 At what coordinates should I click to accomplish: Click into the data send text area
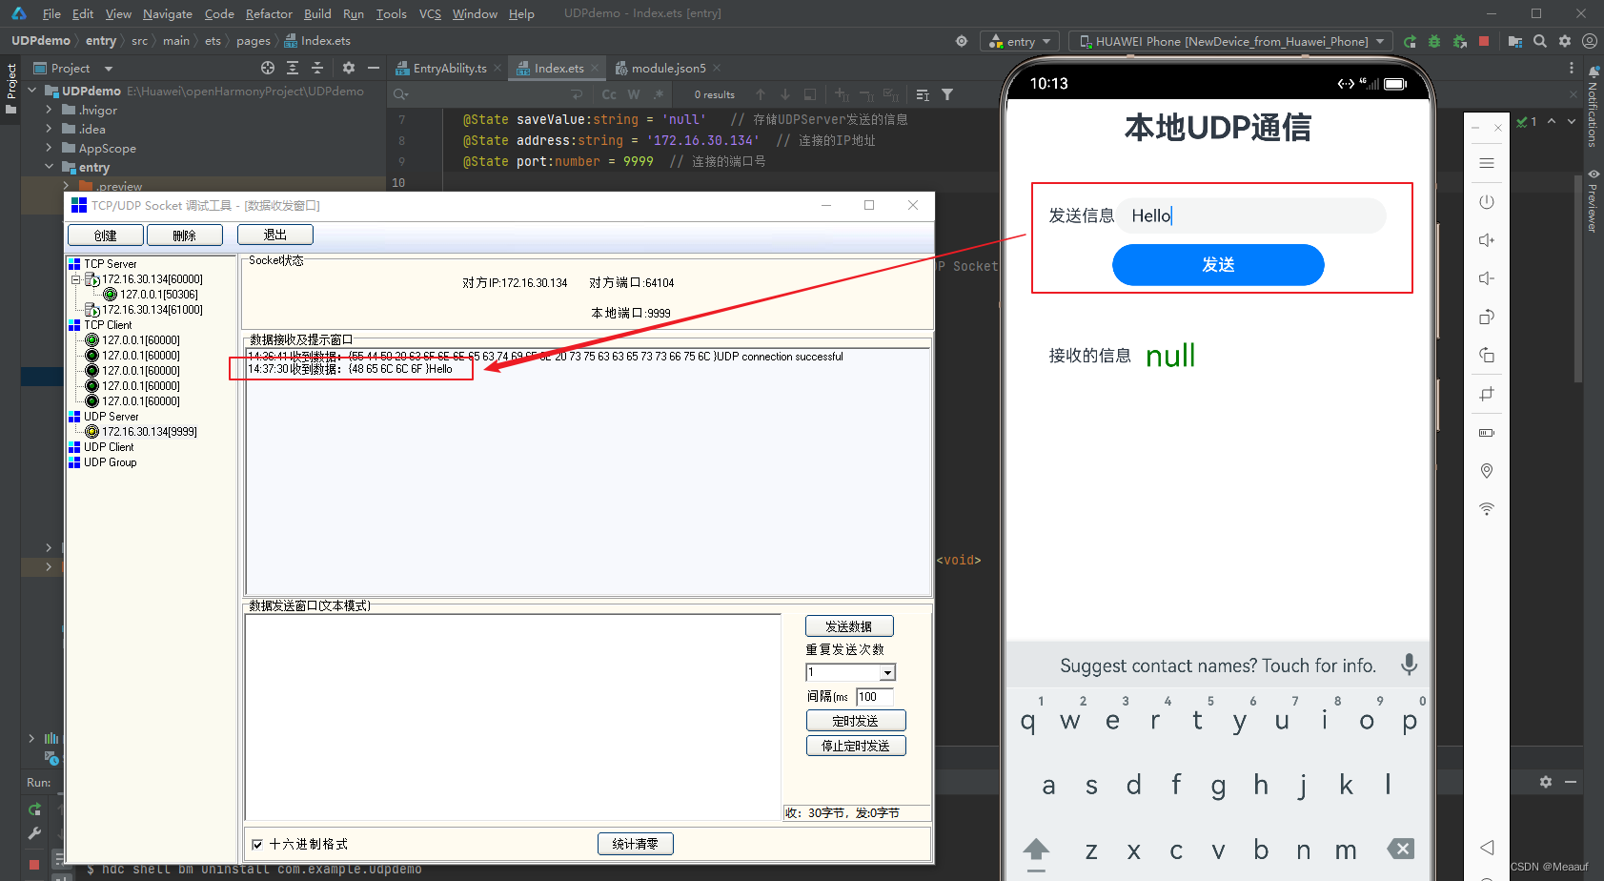(513, 718)
